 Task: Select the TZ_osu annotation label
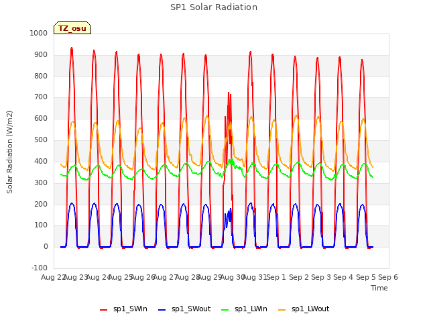tap(72, 28)
